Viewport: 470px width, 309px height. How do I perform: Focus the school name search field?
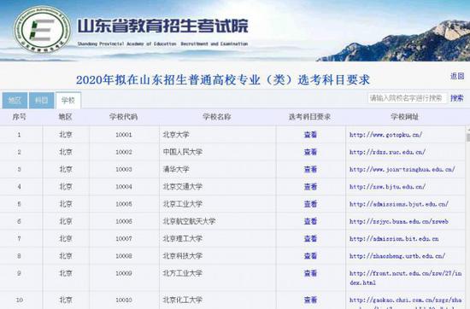[407, 98]
